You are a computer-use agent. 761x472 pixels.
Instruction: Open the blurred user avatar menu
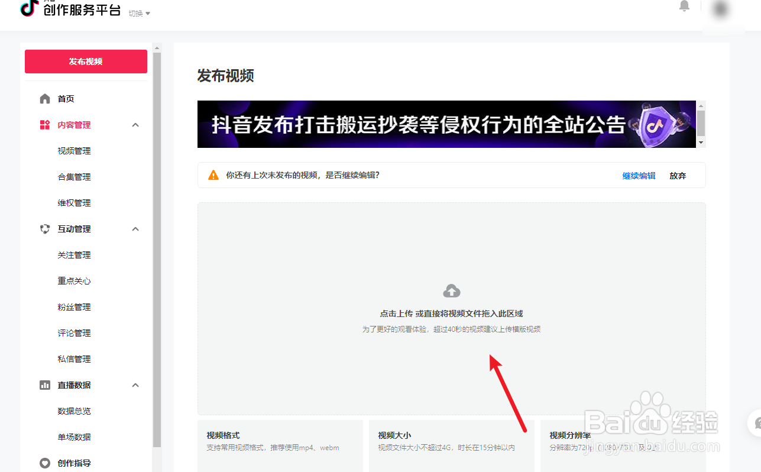(720, 9)
